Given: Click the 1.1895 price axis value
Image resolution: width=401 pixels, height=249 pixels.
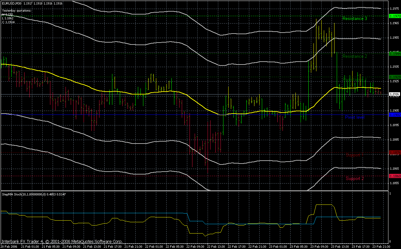Looking at the screenshot, I should (x=395, y=125).
